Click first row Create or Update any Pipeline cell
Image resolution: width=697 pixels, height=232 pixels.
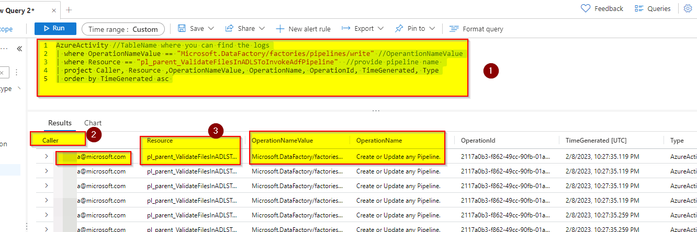click(398, 156)
